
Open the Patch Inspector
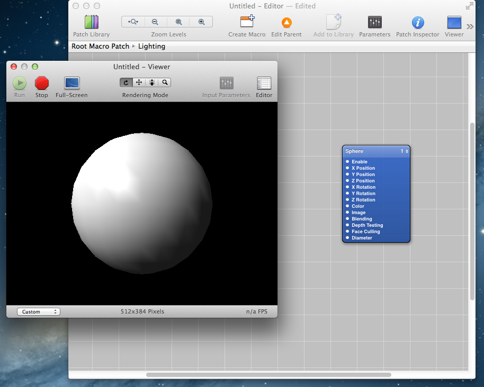point(417,23)
